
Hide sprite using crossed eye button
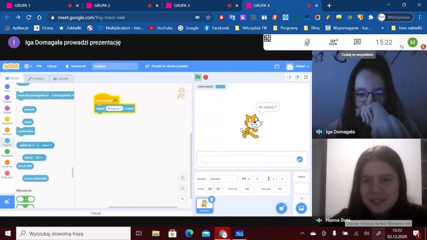(218, 189)
